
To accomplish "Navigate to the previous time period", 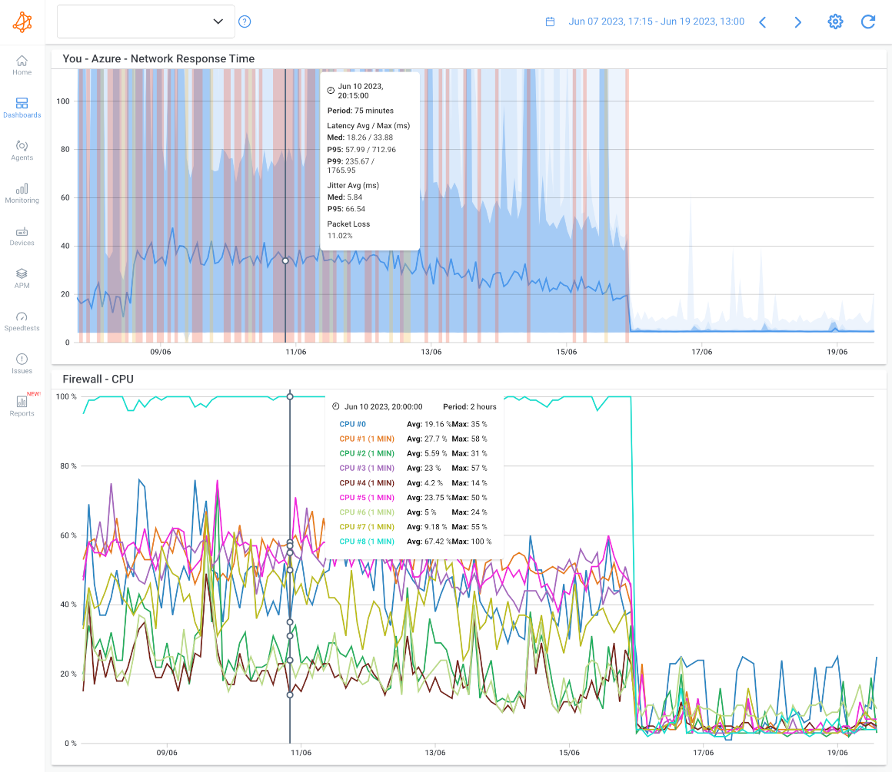I will [762, 22].
